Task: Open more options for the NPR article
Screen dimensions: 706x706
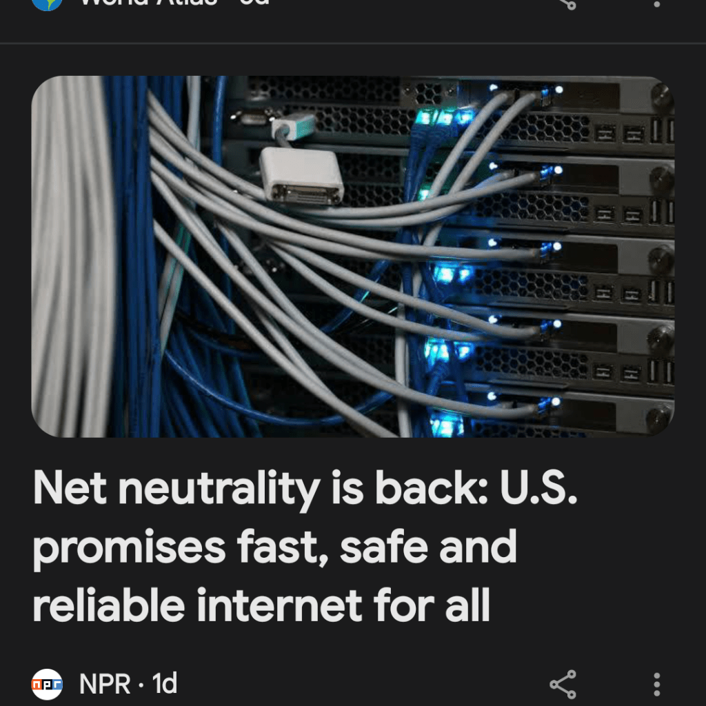Action: [x=657, y=685]
